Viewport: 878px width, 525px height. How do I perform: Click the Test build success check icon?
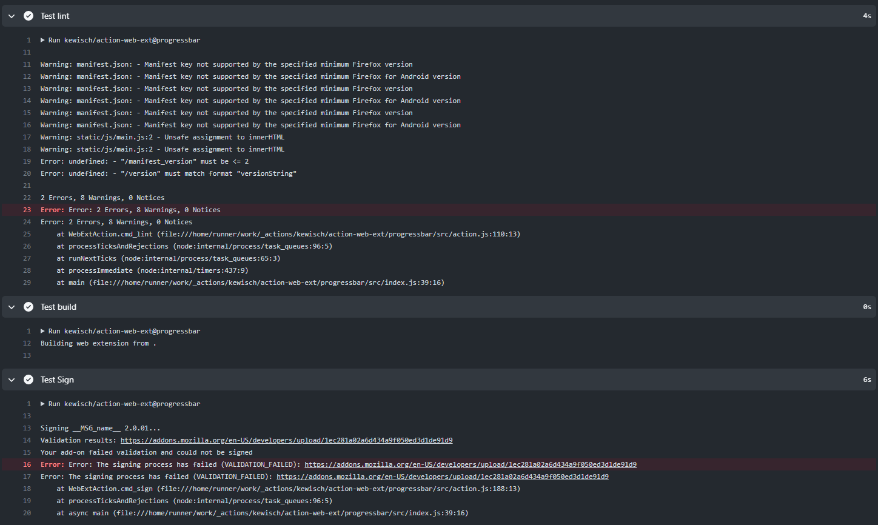(28, 307)
